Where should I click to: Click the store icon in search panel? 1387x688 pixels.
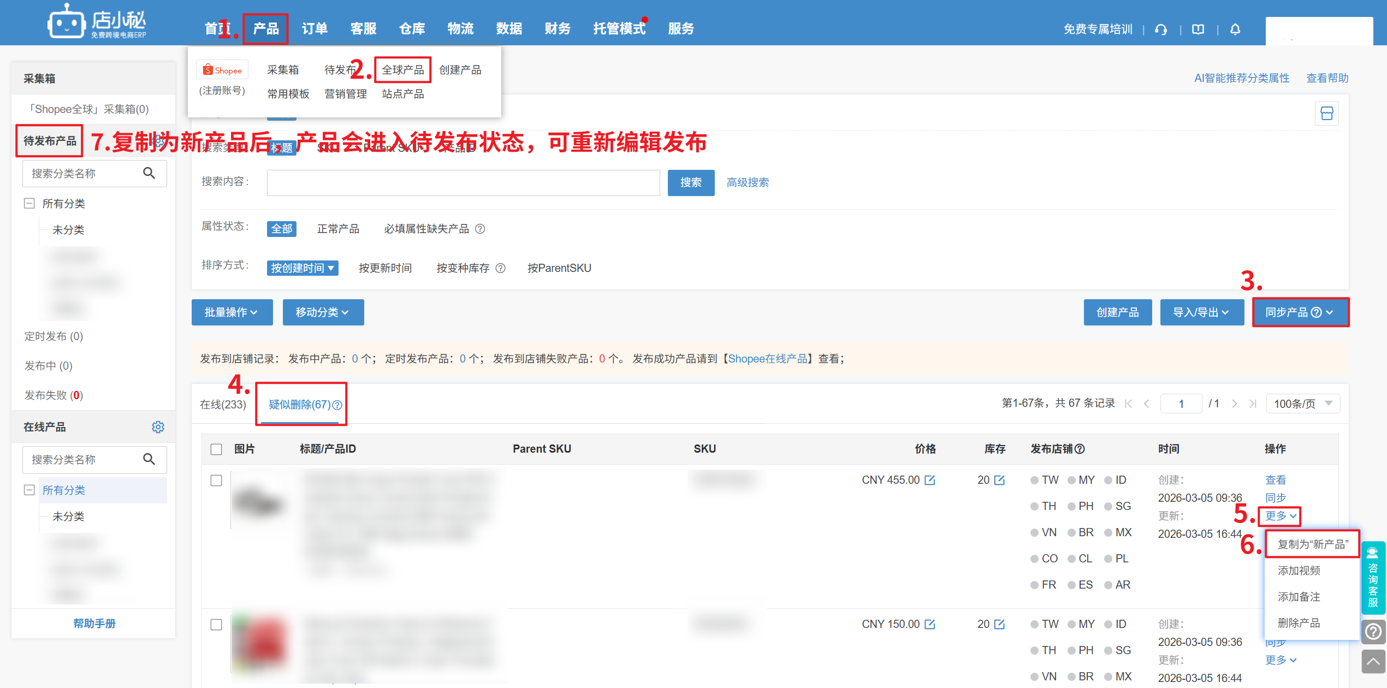(1326, 114)
